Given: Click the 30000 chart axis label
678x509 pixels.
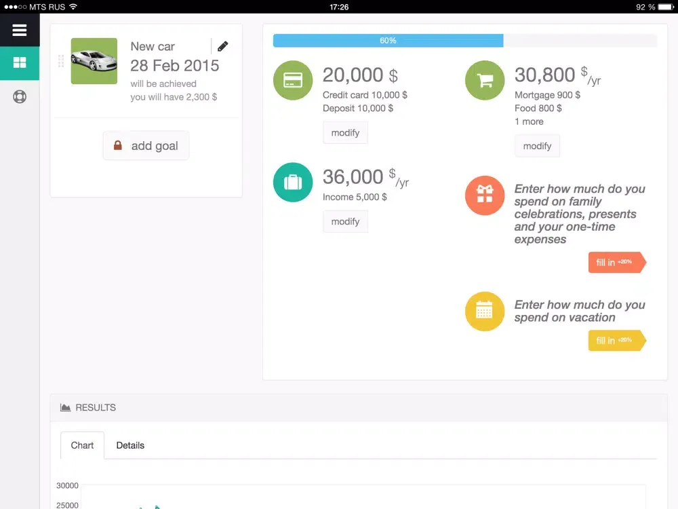Looking at the screenshot, I should 67,486.
